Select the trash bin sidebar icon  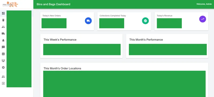pos(3,20)
